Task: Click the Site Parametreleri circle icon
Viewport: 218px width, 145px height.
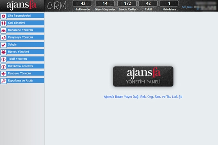Action: (x=4, y=16)
